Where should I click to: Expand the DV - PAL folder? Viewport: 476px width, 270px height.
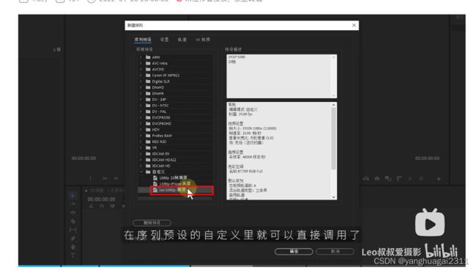click(141, 112)
